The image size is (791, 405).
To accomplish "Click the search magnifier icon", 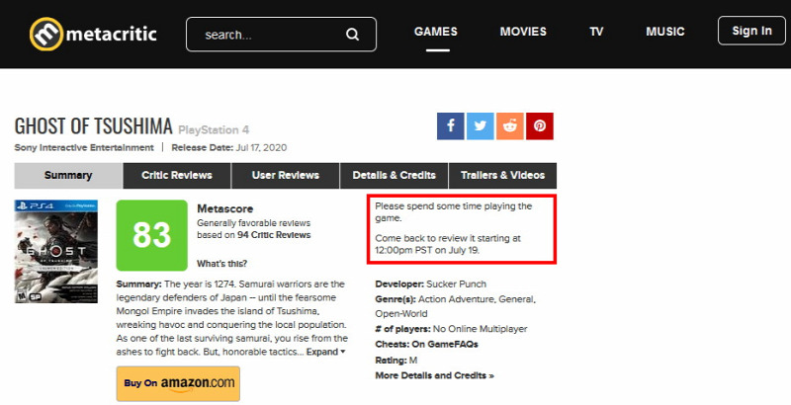I will [x=352, y=35].
